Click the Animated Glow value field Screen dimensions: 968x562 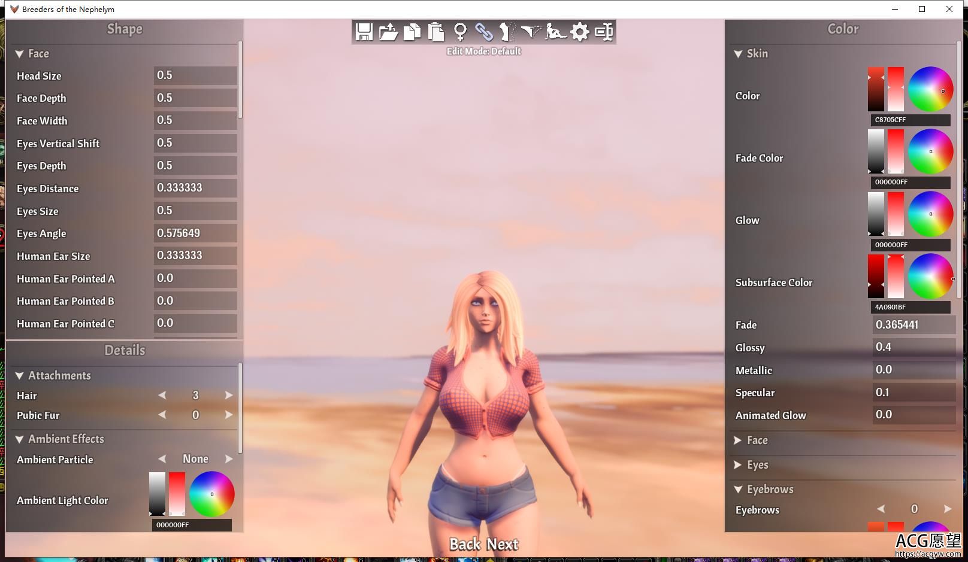[914, 415]
